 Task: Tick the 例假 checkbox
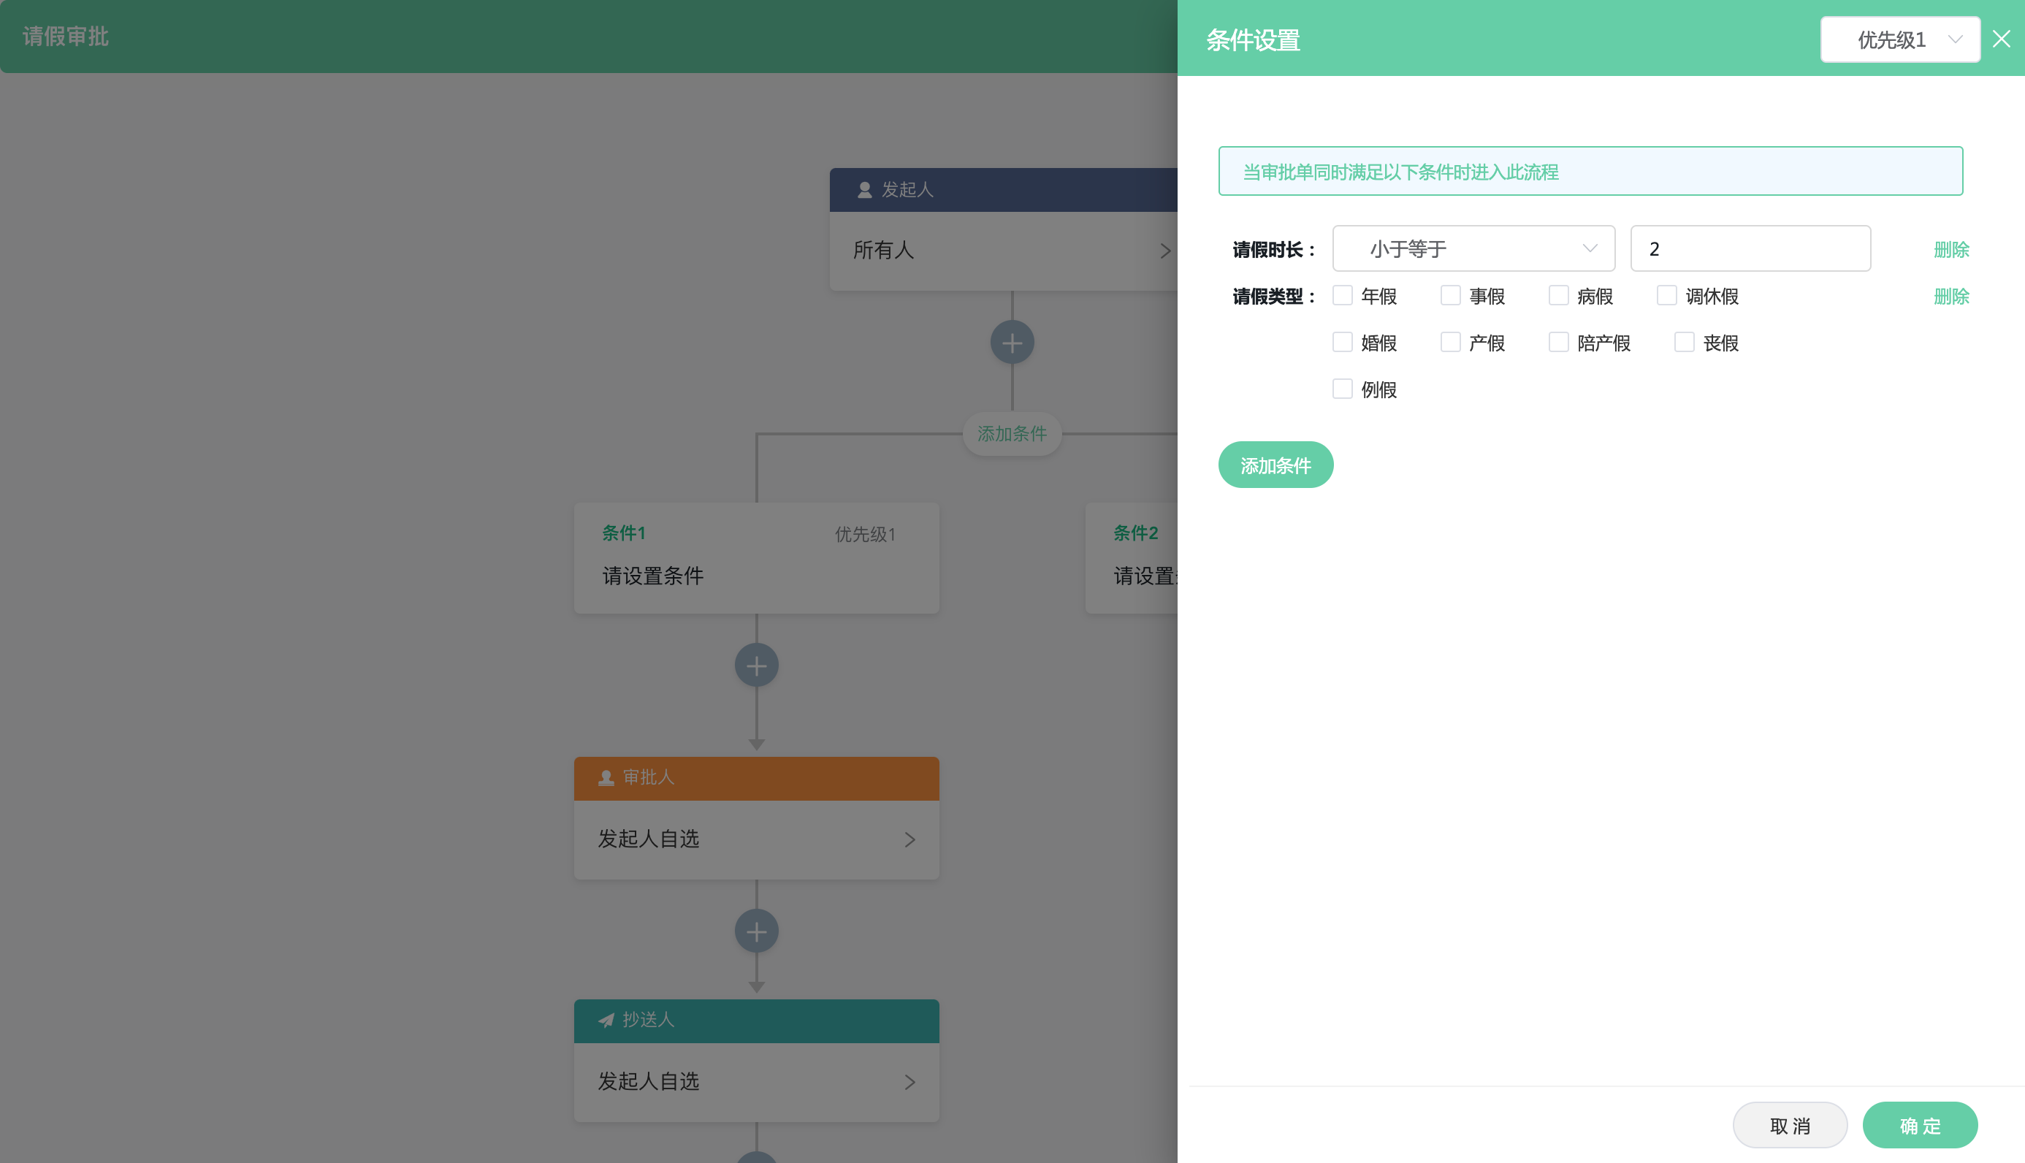1342,389
